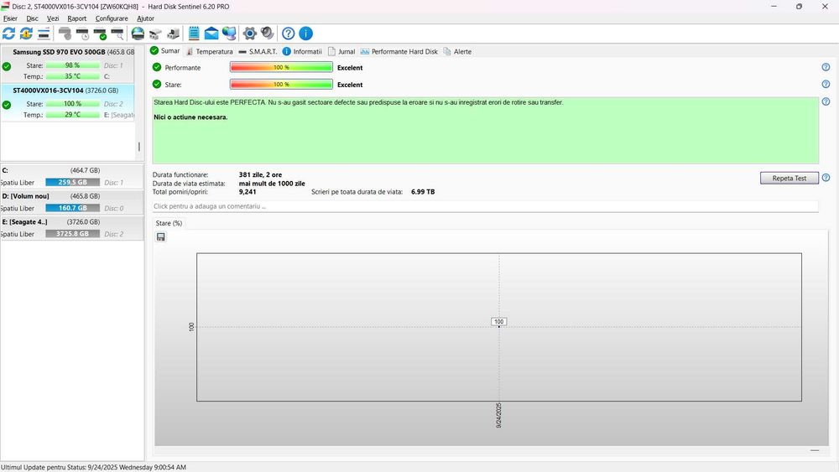Click the comment field to add a comment
The height and width of the screenshot is (472, 839).
(x=485, y=206)
